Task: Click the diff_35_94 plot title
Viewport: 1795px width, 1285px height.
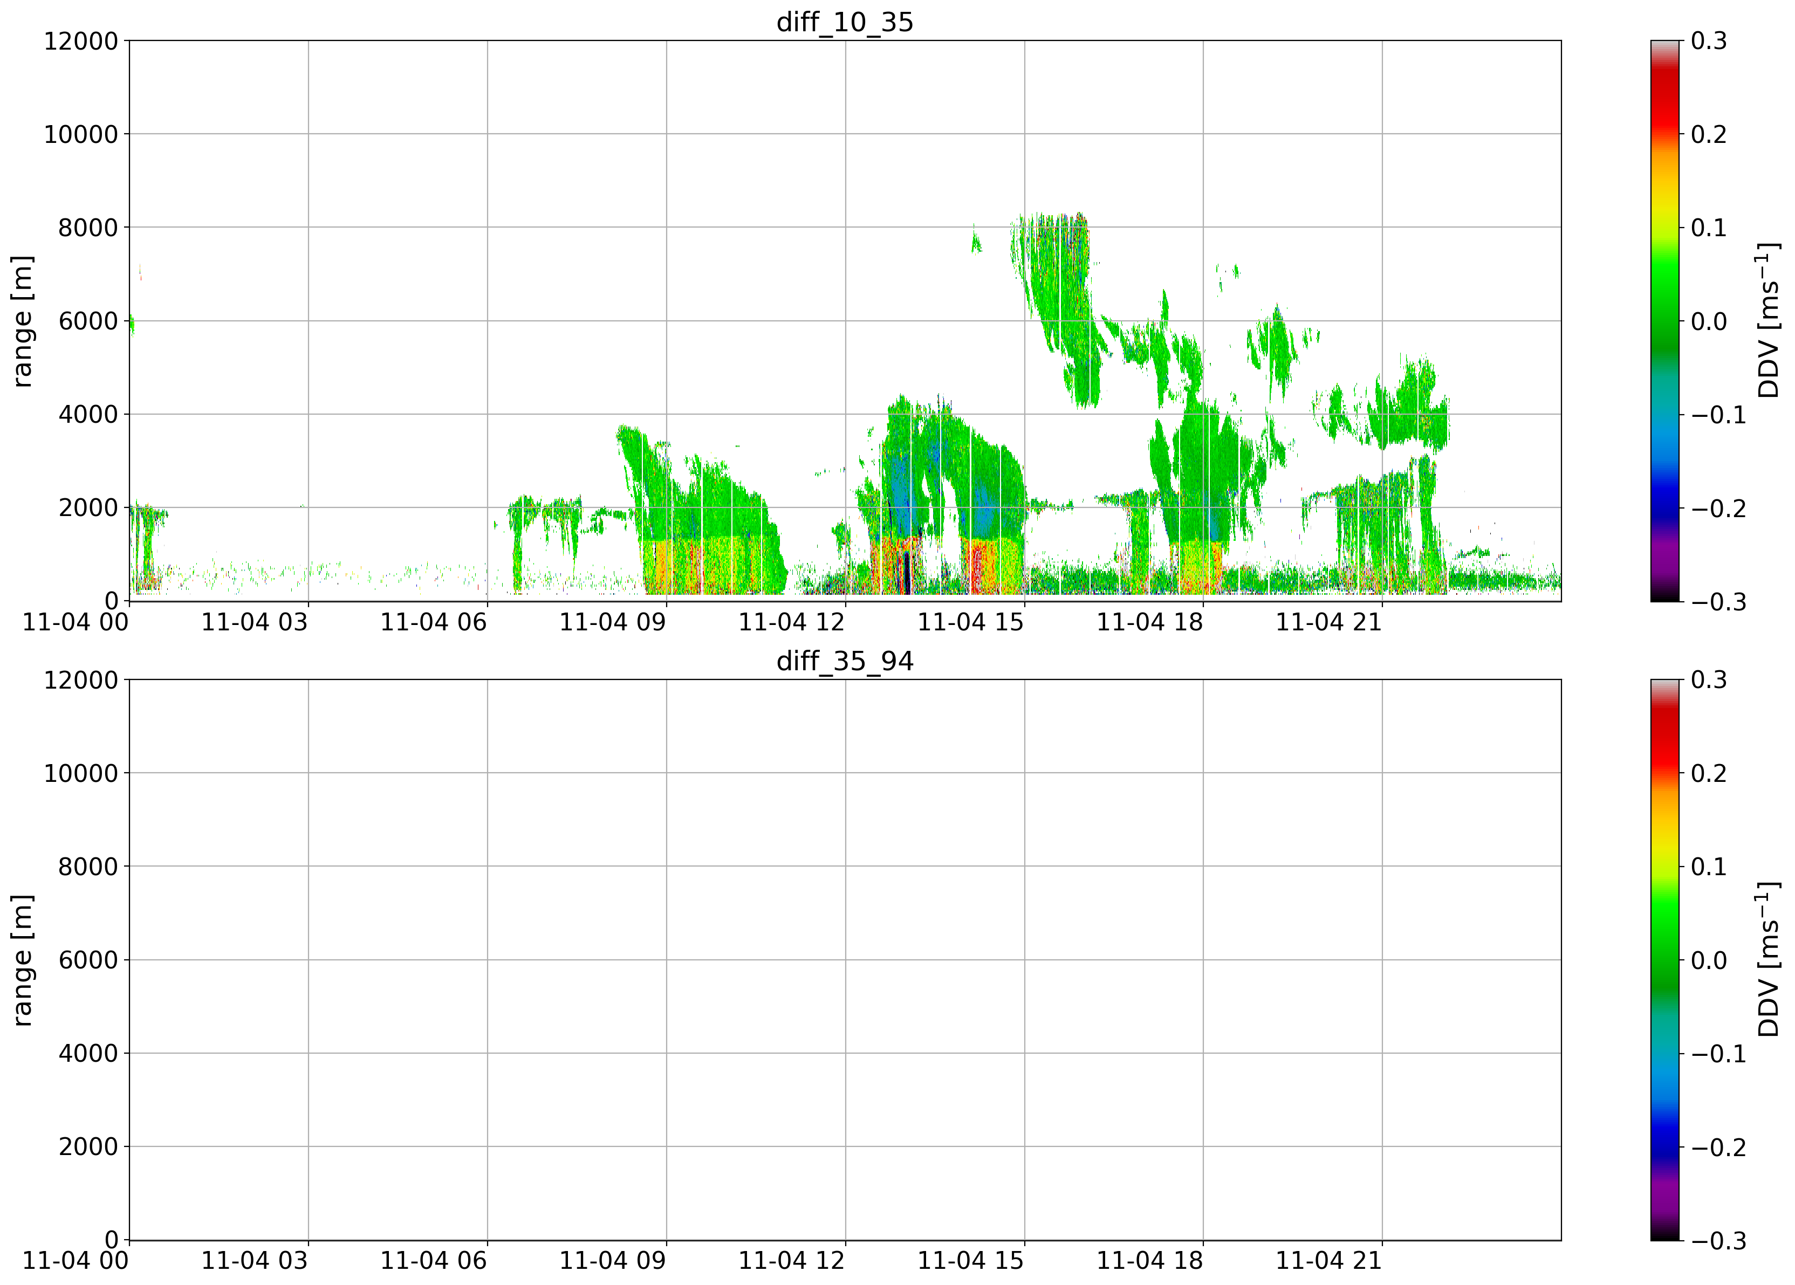Action: point(845,661)
